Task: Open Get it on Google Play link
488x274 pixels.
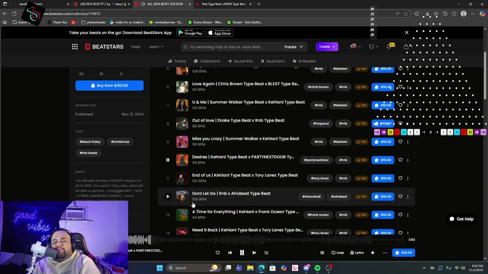Action: click(190, 33)
